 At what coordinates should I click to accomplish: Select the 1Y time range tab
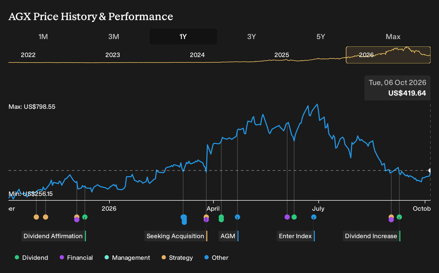point(183,36)
